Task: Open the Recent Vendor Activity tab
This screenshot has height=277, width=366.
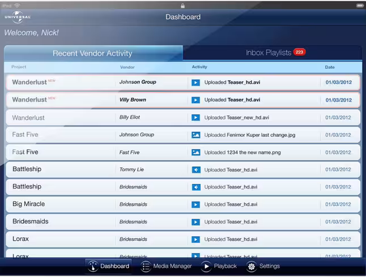Action: [x=93, y=53]
